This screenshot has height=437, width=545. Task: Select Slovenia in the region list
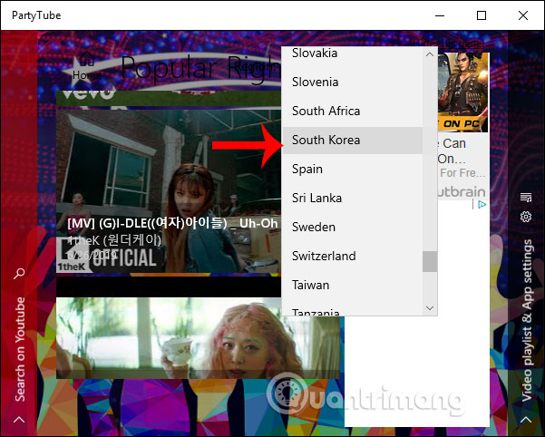(x=353, y=82)
